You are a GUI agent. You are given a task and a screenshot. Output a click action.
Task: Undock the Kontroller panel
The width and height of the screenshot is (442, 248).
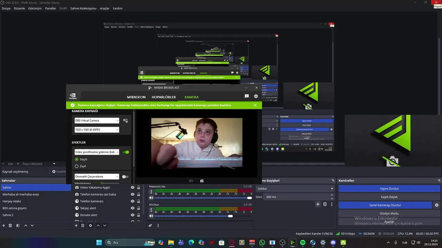point(439,180)
